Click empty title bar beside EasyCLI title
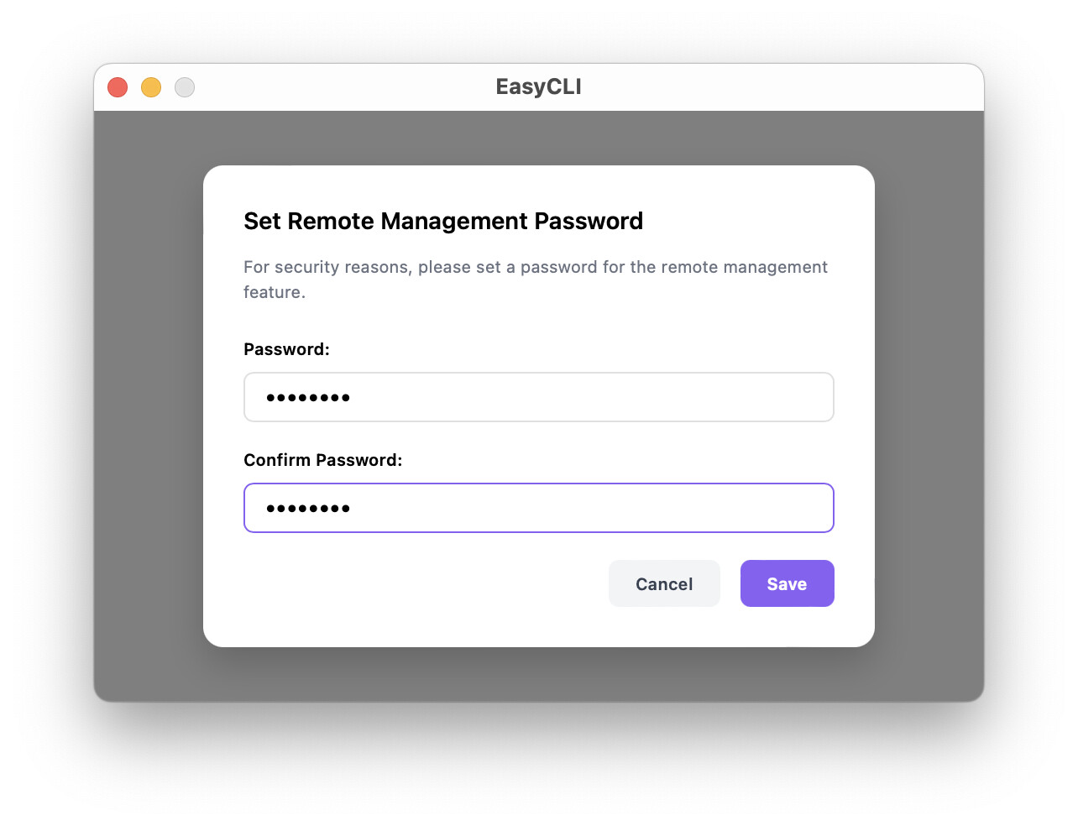The height and width of the screenshot is (826, 1078). pyautogui.click(x=756, y=87)
